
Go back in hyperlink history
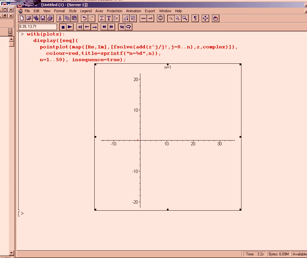143,19
